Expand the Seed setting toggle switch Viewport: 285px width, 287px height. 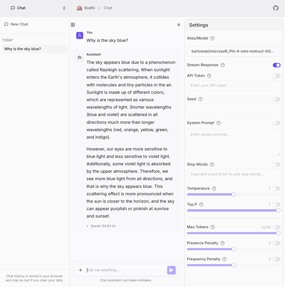tap(276, 99)
